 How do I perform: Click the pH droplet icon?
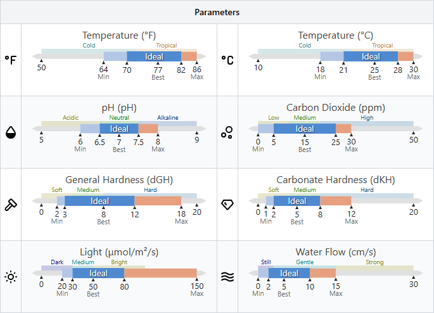click(x=11, y=132)
